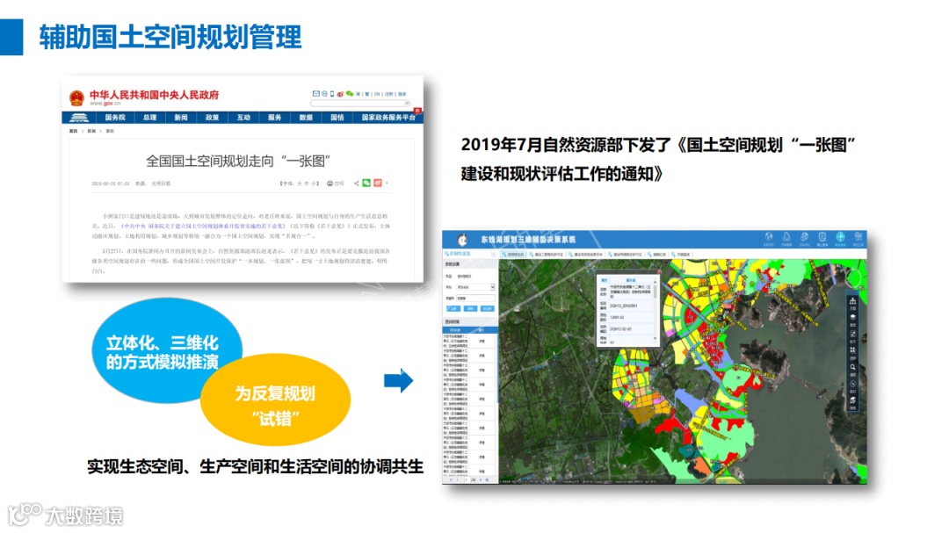
Task: Click the article title 全国国土空间规划走向“一张图”
Action: [x=238, y=161]
